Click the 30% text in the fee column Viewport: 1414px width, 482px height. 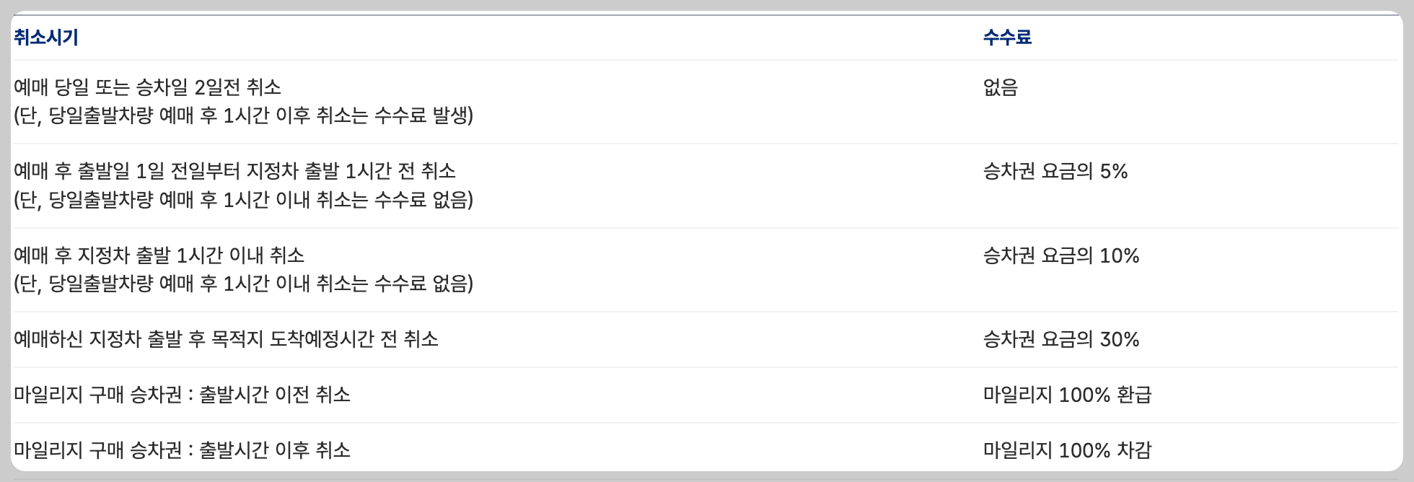[x=1120, y=339]
